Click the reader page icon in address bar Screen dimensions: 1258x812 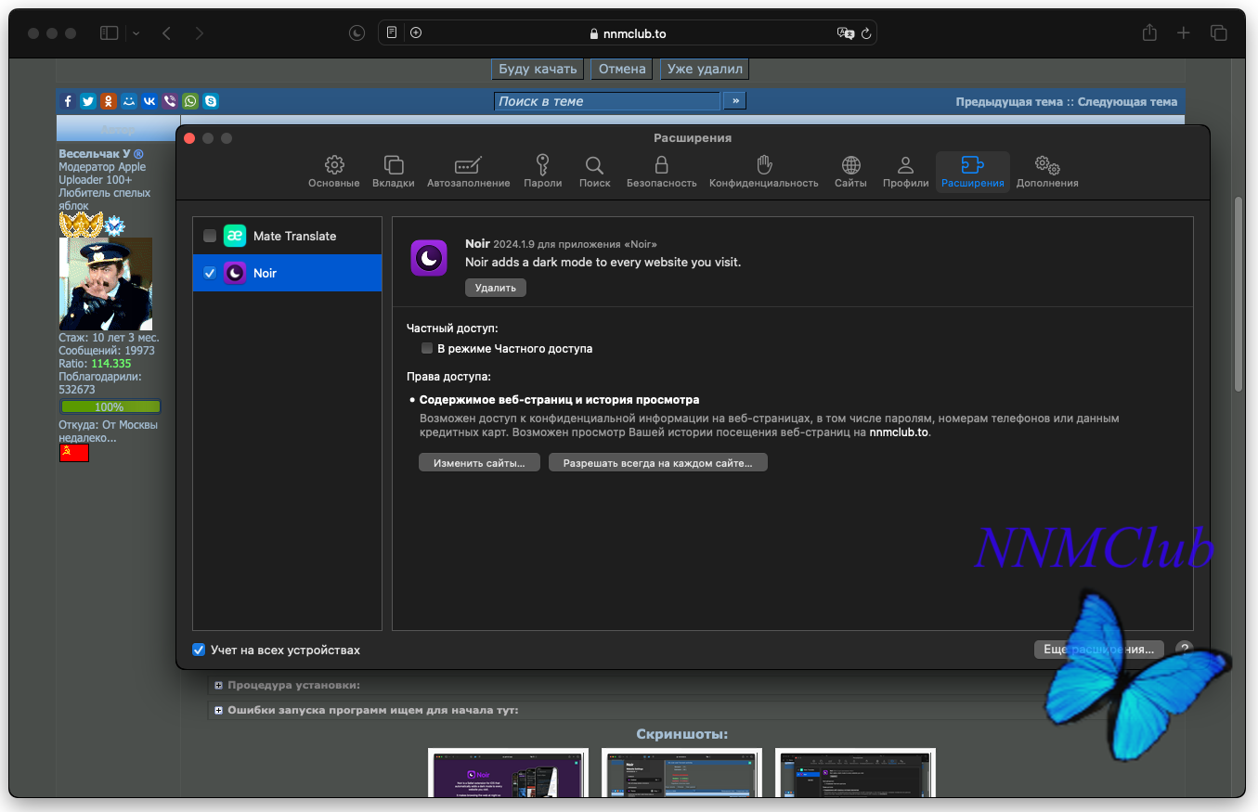(392, 32)
